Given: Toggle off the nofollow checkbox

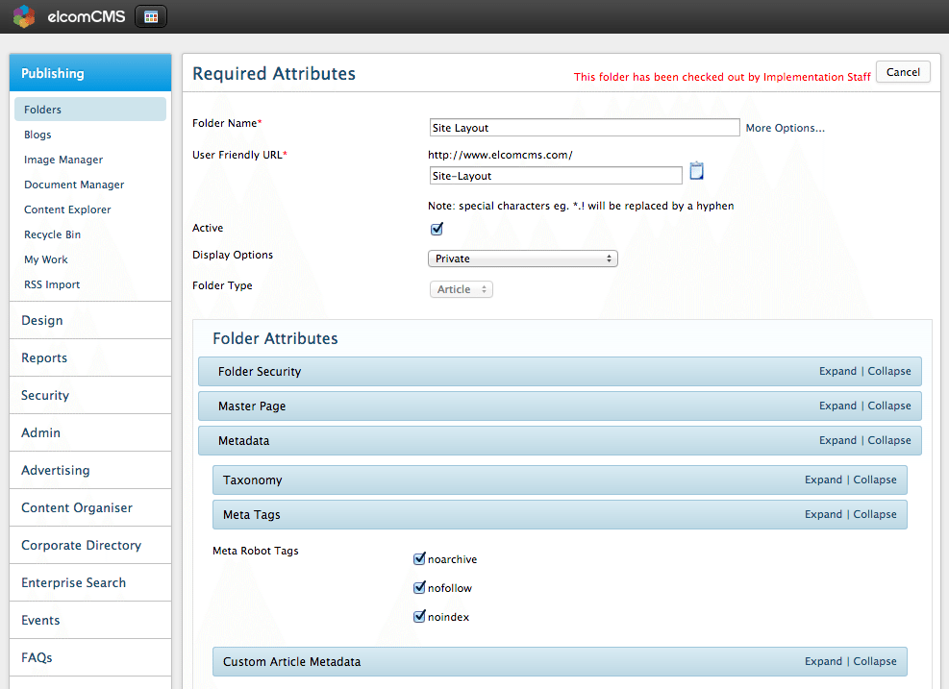Looking at the screenshot, I should point(420,587).
